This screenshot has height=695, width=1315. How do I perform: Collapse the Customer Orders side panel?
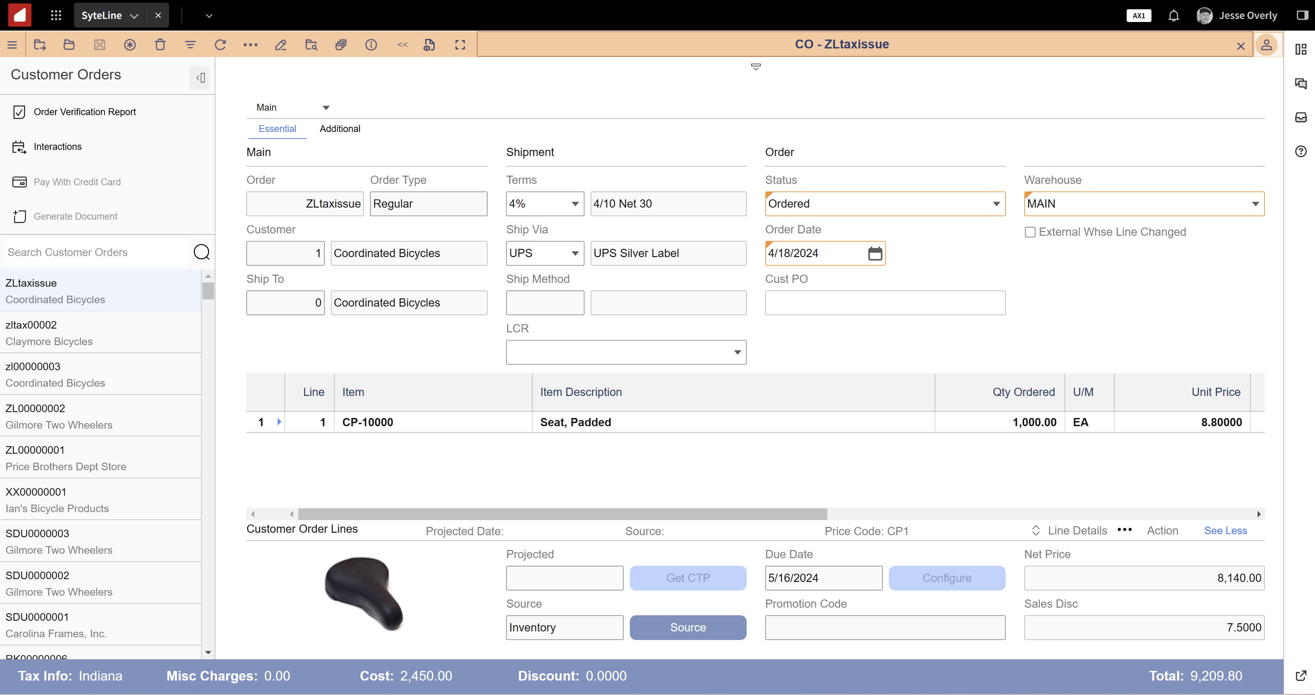pos(200,78)
